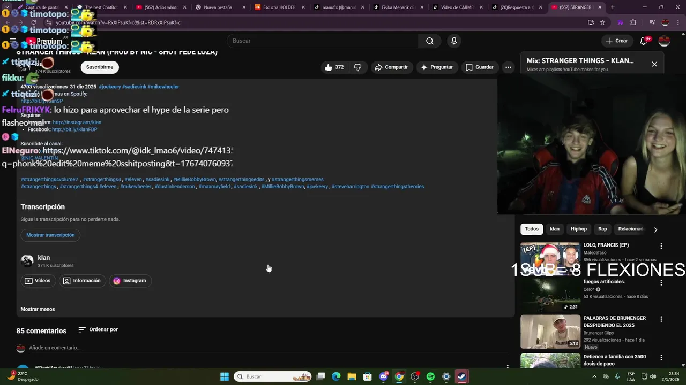This screenshot has height=385, width=686.
Task: Open File Explorer from the taskbar
Action: (x=352, y=377)
